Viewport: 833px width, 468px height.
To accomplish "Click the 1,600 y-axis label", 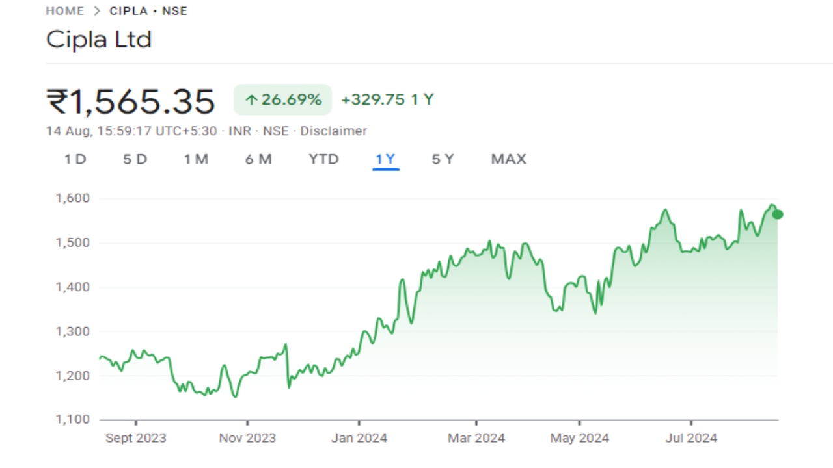I will [x=72, y=198].
